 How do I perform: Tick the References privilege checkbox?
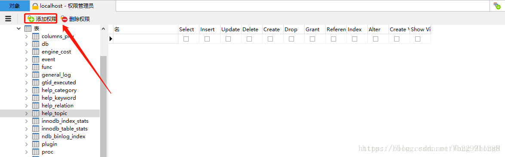(334, 39)
